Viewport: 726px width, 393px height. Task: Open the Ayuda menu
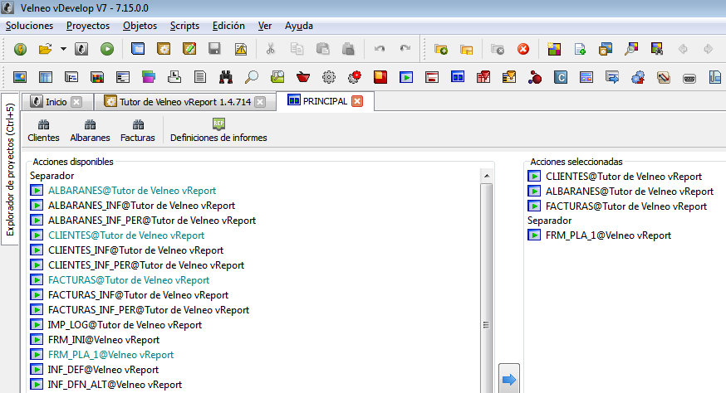click(x=299, y=26)
